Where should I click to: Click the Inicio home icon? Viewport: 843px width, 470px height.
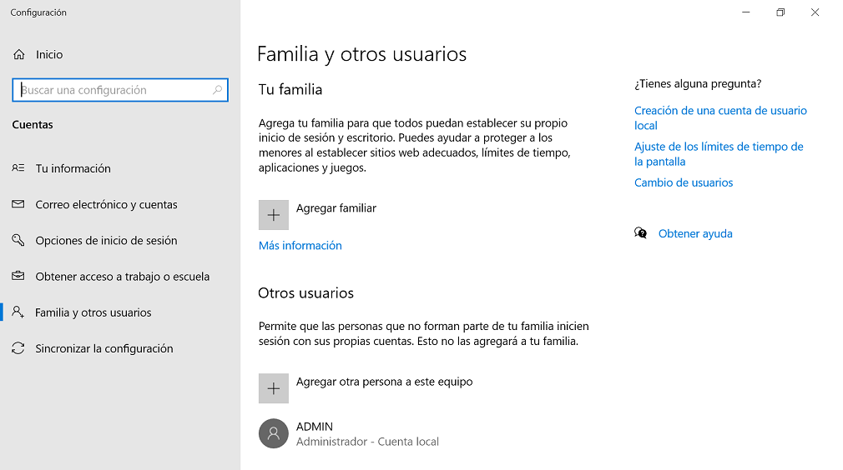point(19,54)
